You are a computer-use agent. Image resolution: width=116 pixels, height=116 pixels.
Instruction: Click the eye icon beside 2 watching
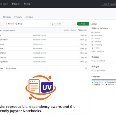pyautogui.click(x=92, y=45)
